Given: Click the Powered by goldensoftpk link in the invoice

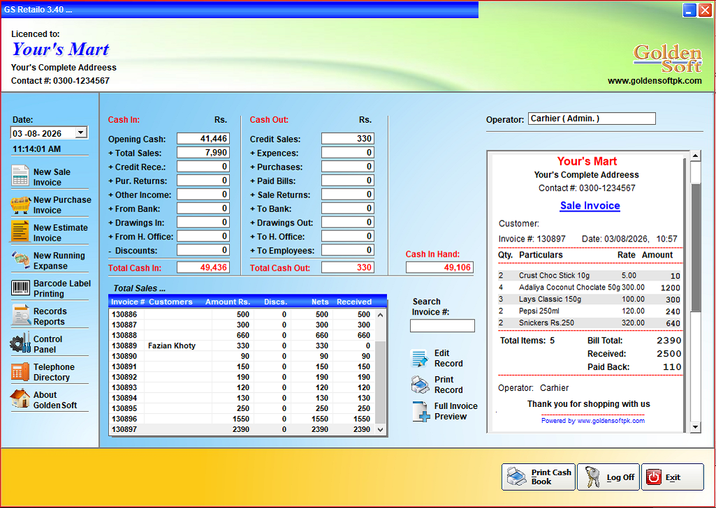Looking at the screenshot, I should tap(593, 421).
